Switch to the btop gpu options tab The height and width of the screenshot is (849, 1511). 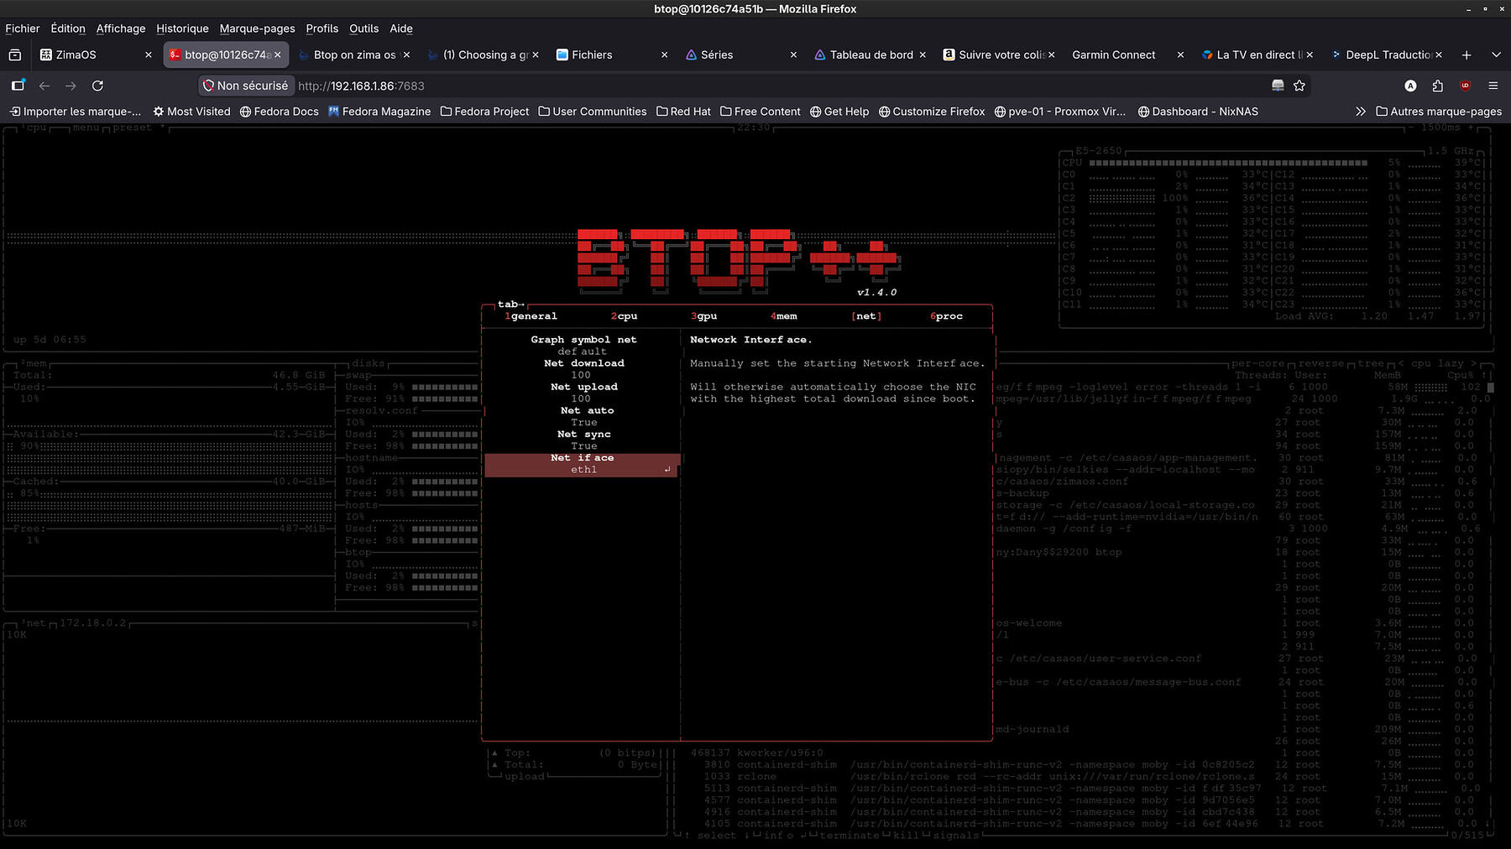click(x=703, y=316)
